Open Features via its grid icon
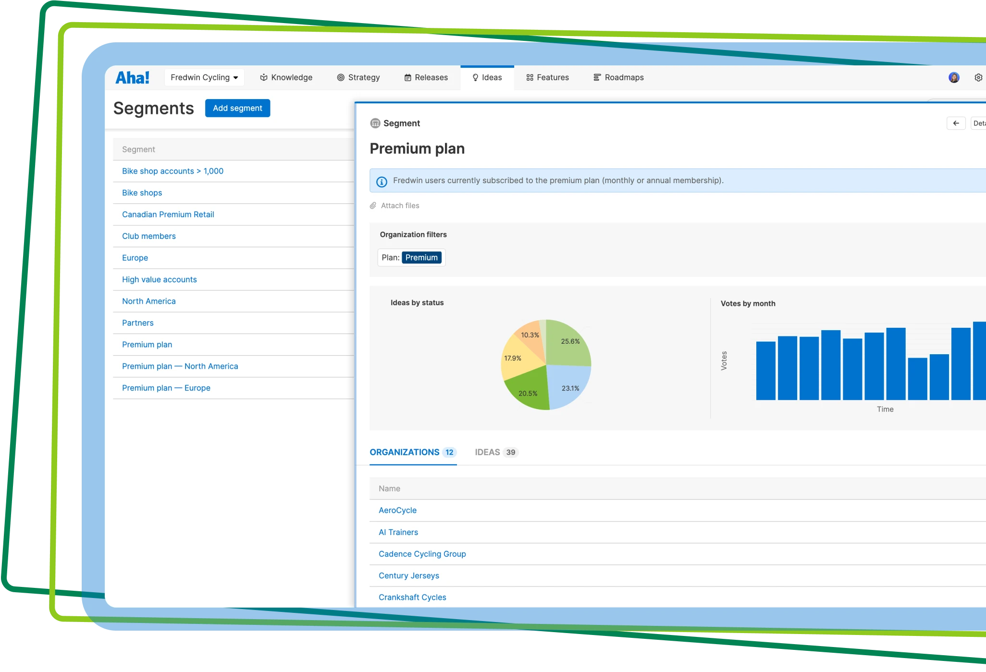Viewport: 986px width, 672px height. [x=530, y=77]
